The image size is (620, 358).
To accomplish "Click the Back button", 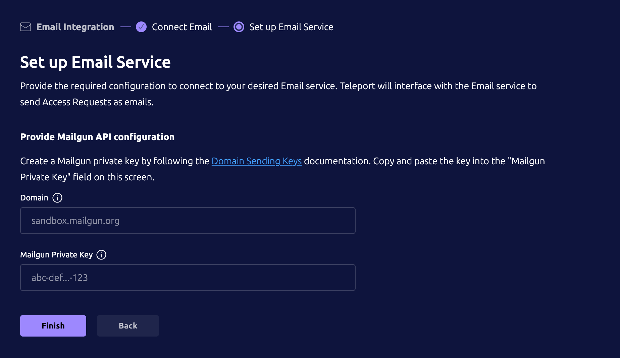I will click(x=128, y=325).
